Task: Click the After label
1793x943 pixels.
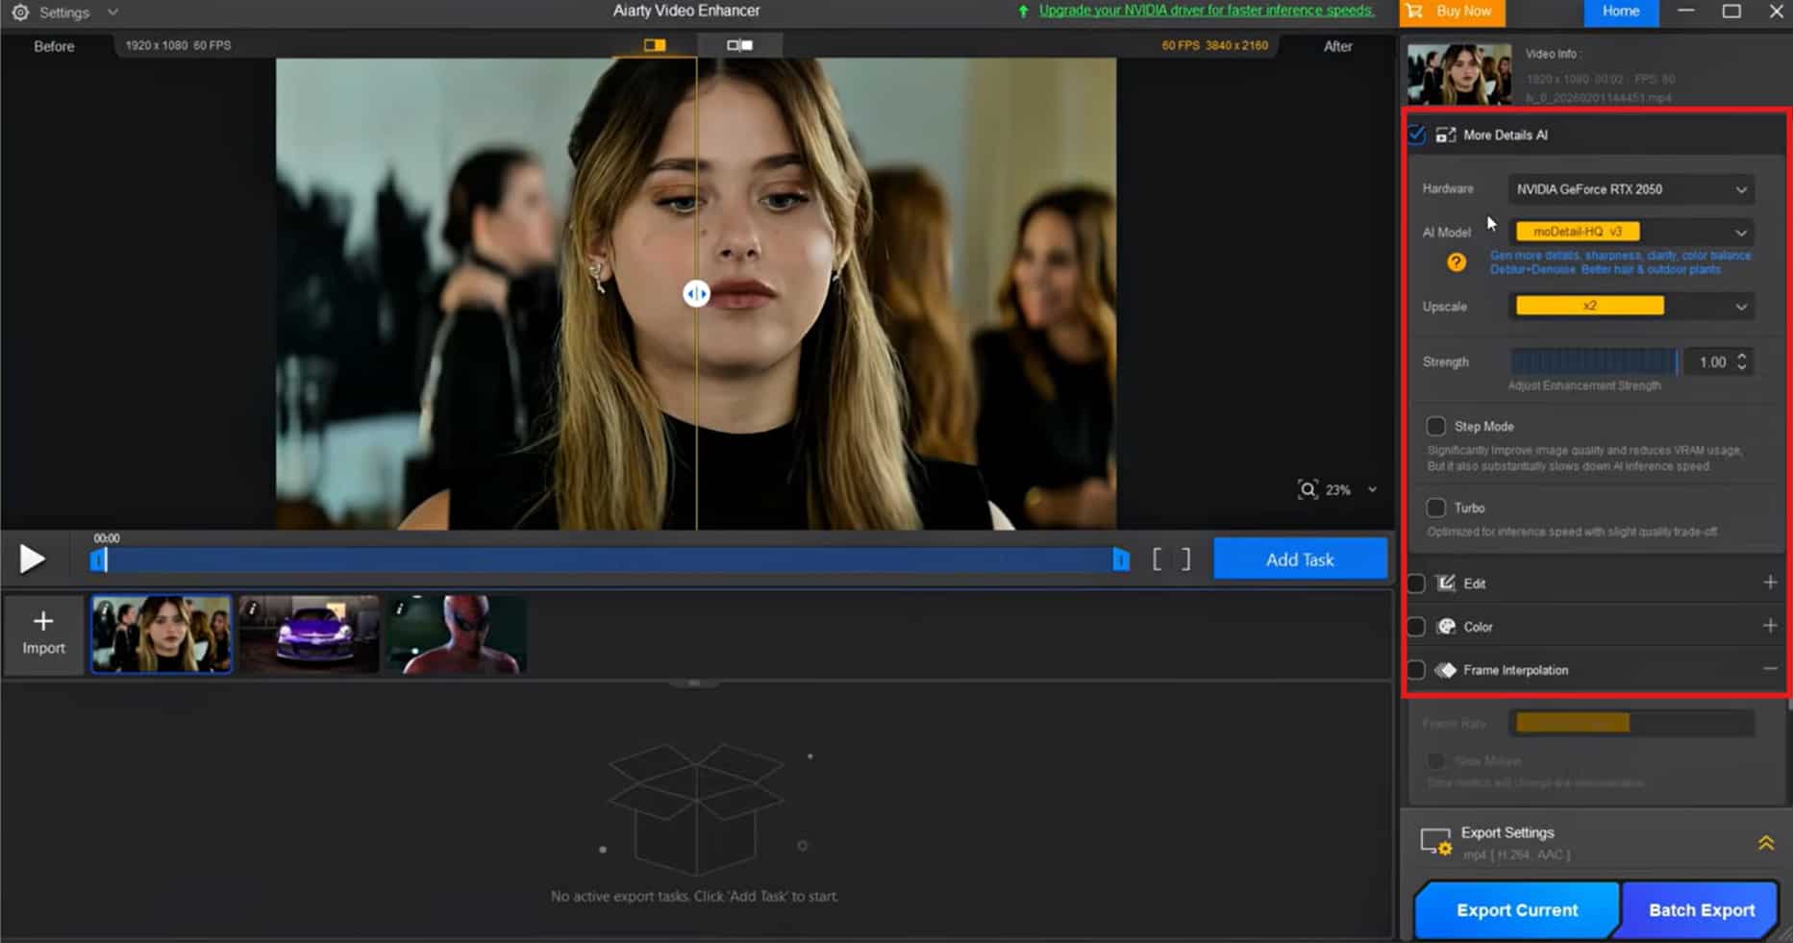Action: 1337,46
